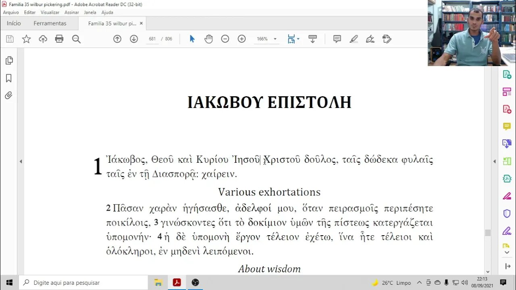Open the Windows Start menu

[9, 283]
